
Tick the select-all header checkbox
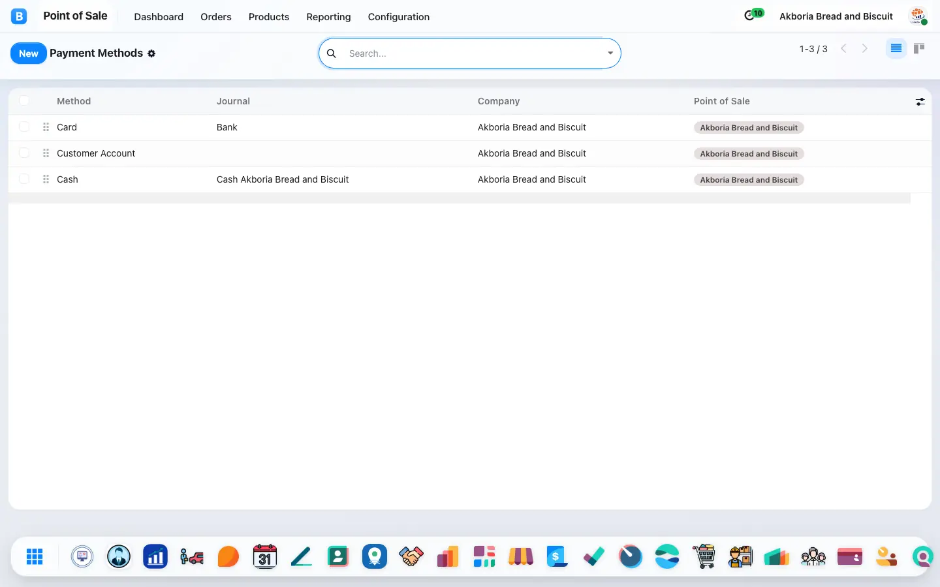pos(24,100)
